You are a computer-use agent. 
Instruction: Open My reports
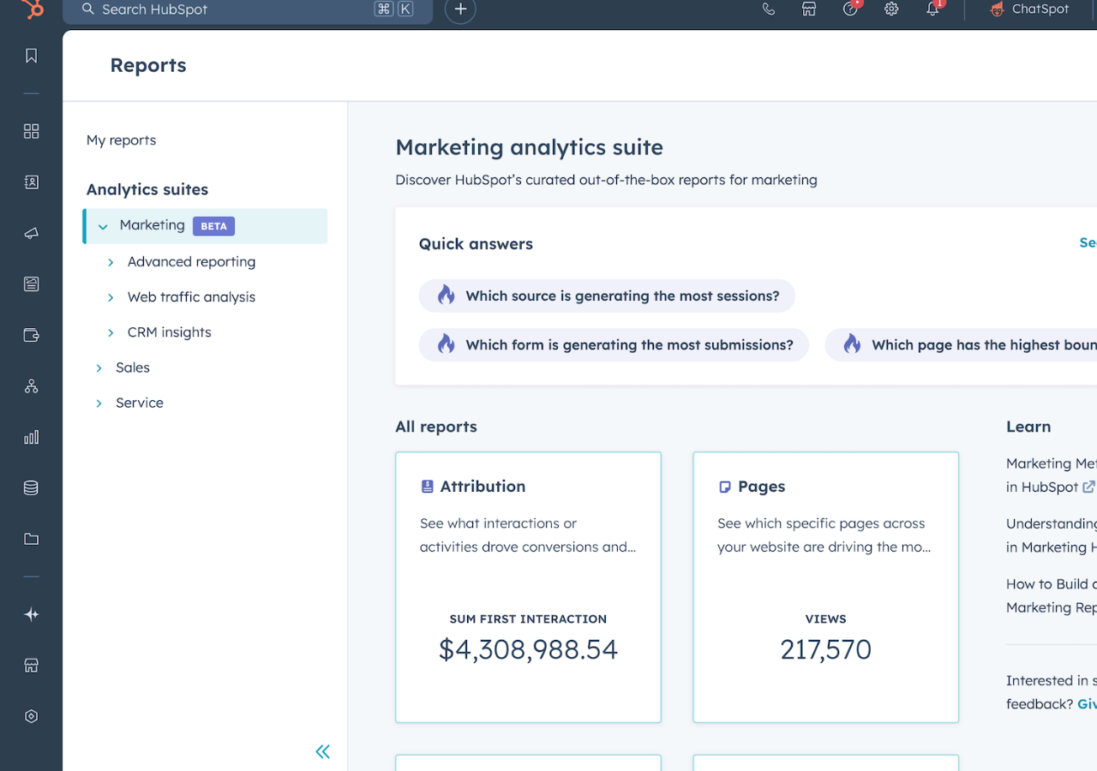[121, 140]
